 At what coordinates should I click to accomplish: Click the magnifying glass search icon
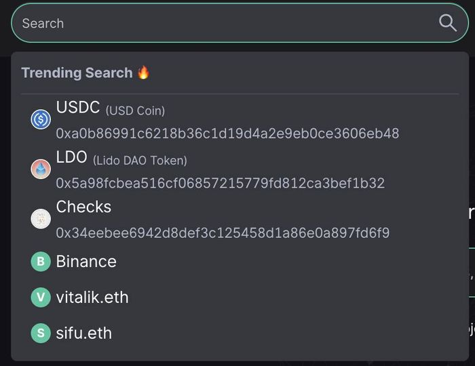(448, 23)
